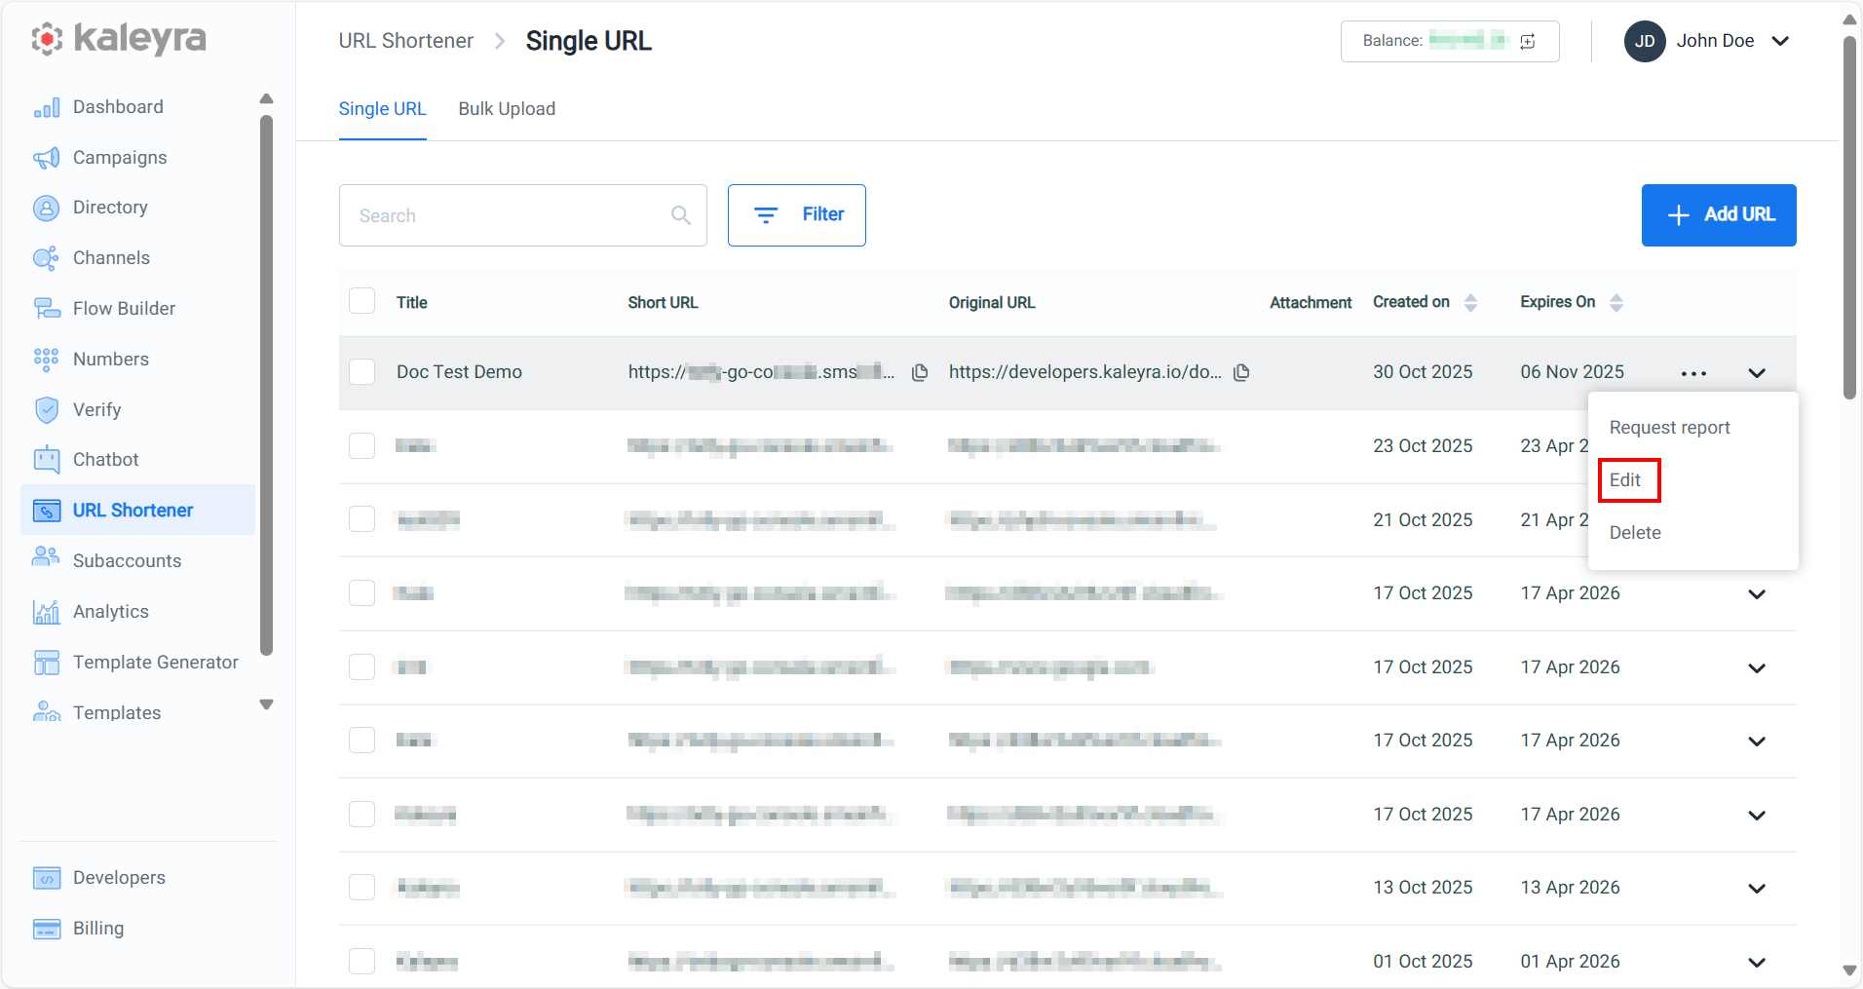The image size is (1863, 989).
Task: Click the kaleyra logo
Action: pos(119,39)
